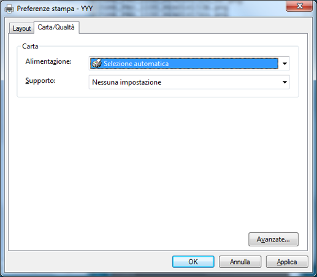
Task: Select the Carta/Qualità tab
Action: (x=56, y=27)
